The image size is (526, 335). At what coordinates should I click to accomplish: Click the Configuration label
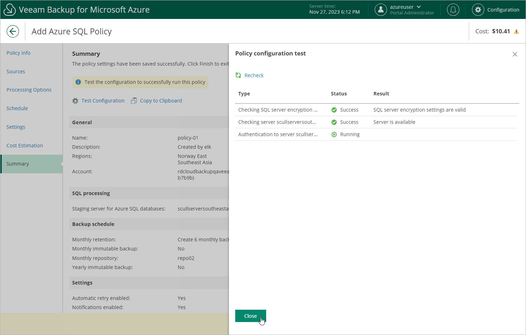[503, 10]
